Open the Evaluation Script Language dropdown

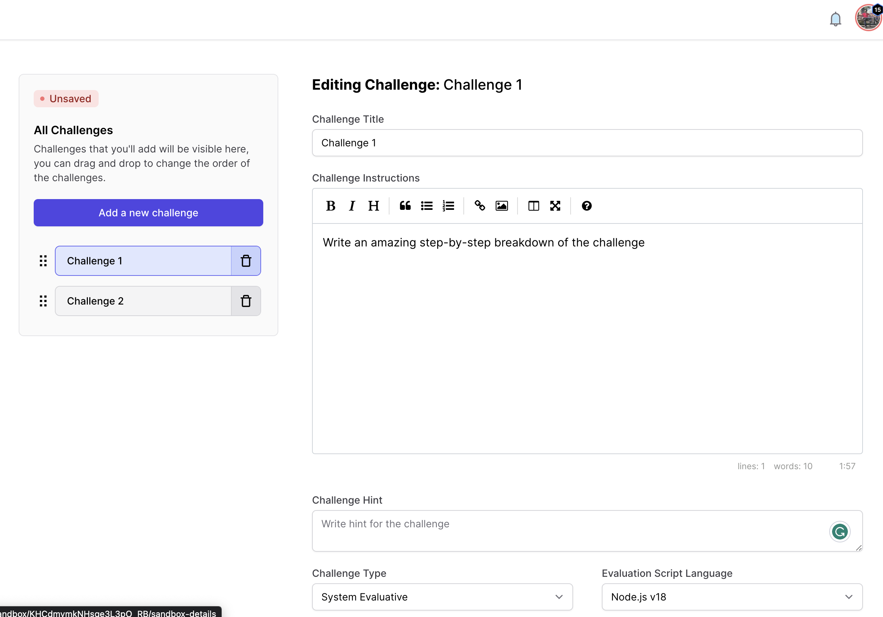click(732, 597)
